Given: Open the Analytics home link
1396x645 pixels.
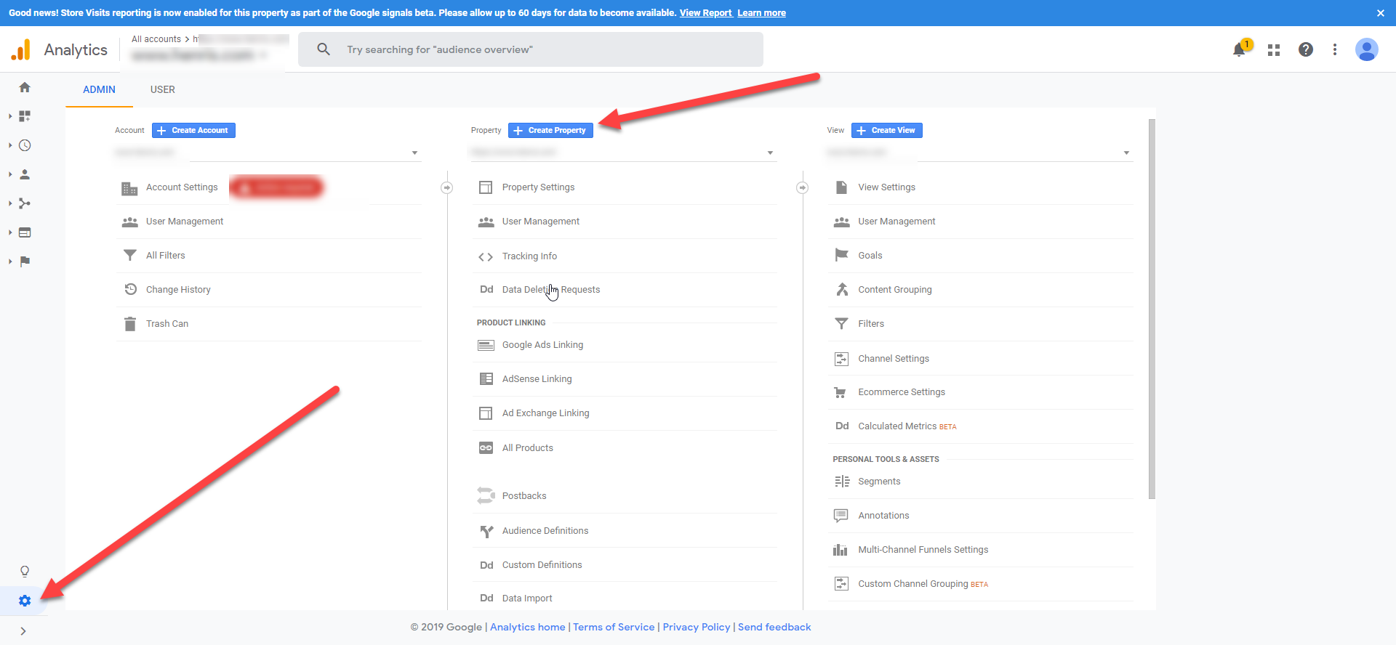Looking at the screenshot, I should tap(528, 627).
